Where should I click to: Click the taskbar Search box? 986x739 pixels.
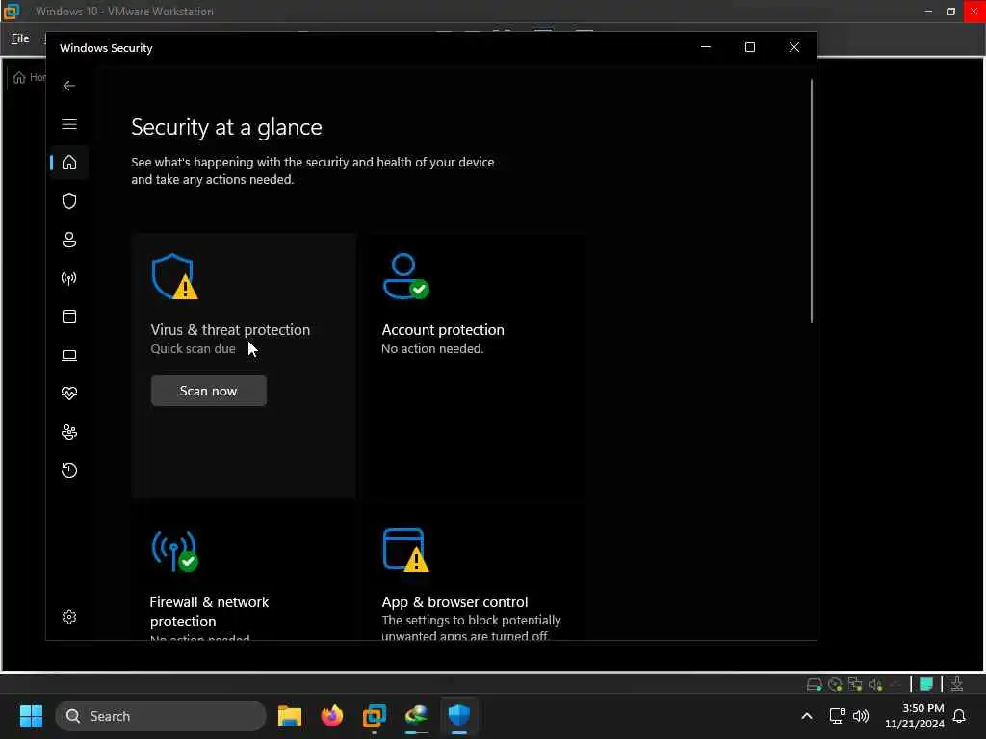(161, 716)
